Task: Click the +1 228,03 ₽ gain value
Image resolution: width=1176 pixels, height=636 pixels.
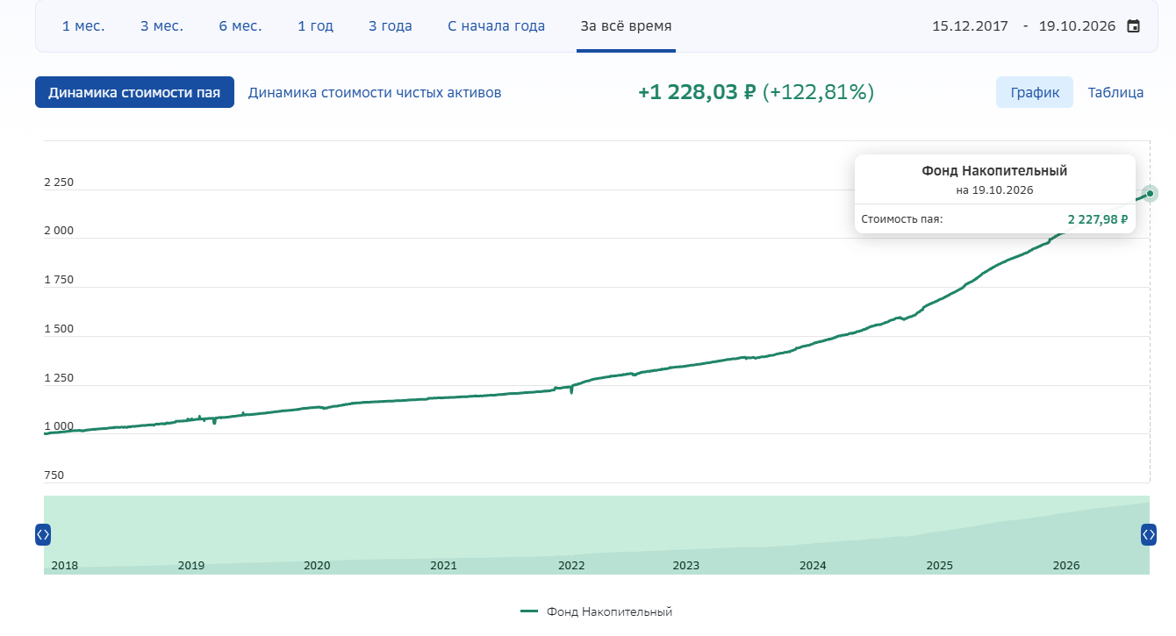Action: (697, 92)
